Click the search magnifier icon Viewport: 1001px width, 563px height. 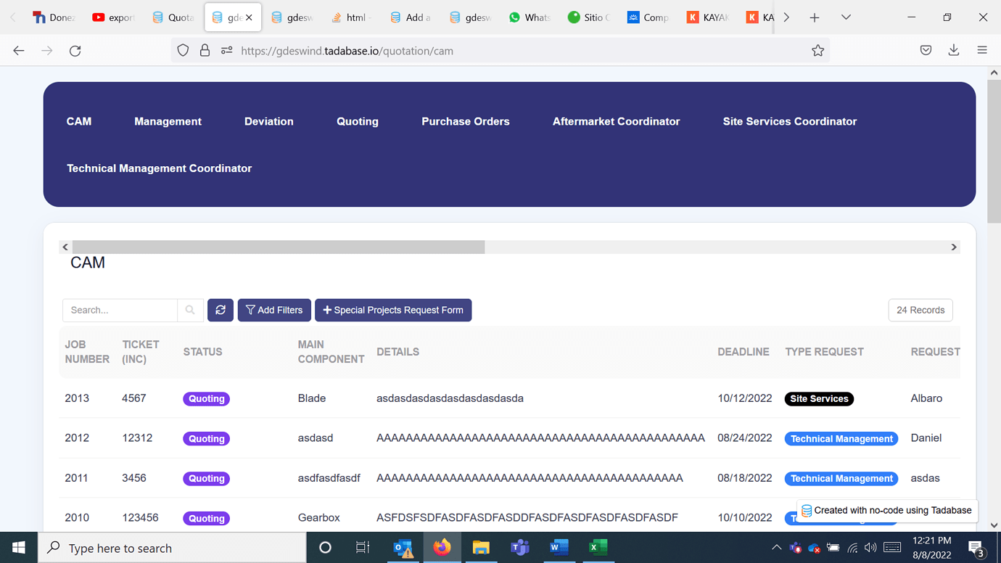[190, 310]
